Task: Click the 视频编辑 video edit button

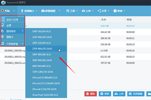Action: pyautogui.click(x=136, y=94)
